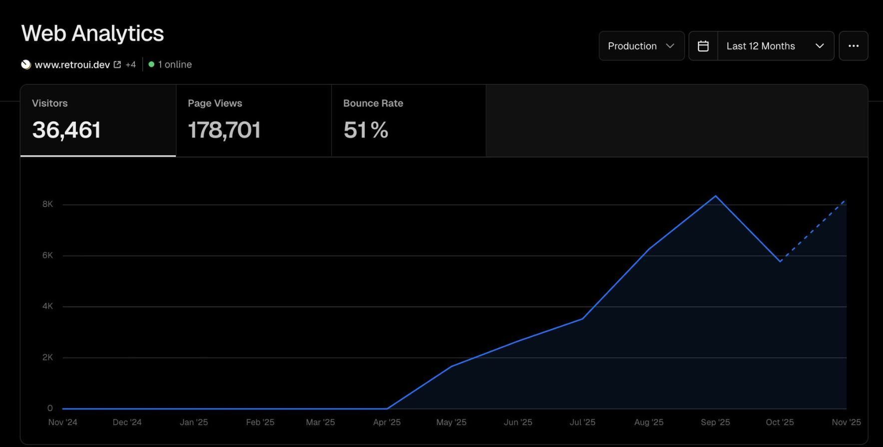The image size is (883, 447).
Task: Click the Feb '25 x-axis label
Action: 260,422
